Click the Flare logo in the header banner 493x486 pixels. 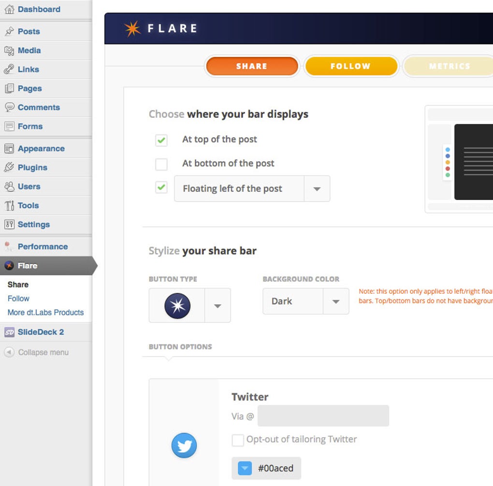click(130, 28)
